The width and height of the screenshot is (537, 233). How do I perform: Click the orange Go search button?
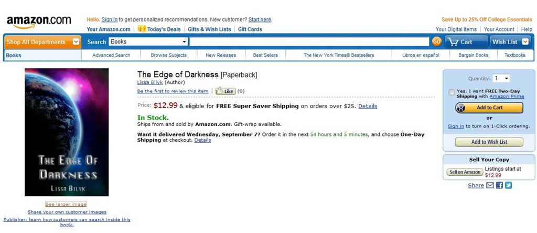[x=436, y=41]
